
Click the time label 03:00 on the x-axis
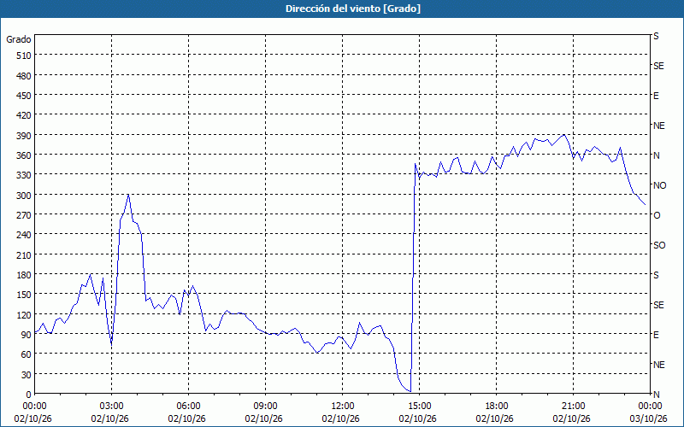(112, 407)
